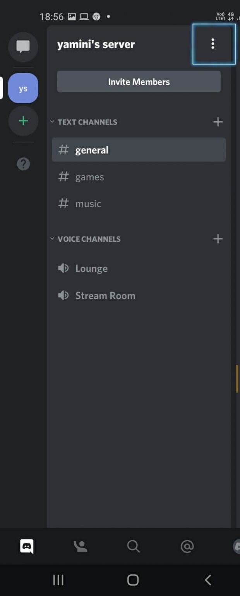This screenshot has width=240, height=596.
Task: Collapse the VOICE CHANNELS category
Action: [85, 239]
